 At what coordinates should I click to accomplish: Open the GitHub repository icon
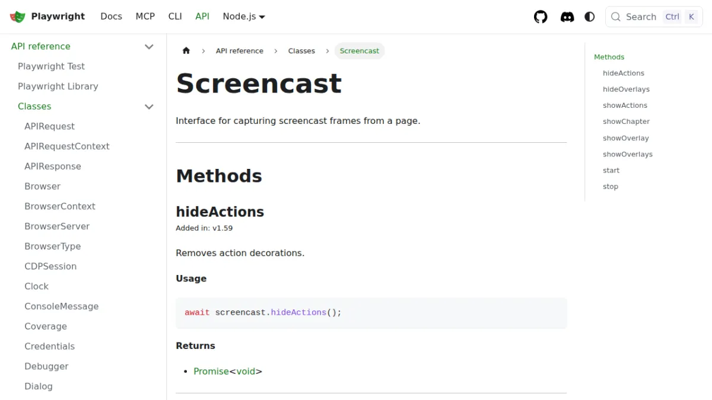point(541,17)
